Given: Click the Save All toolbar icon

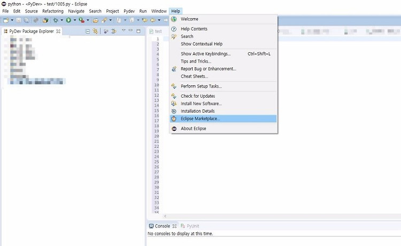Looking at the screenshot, I should tap(26, 20).
